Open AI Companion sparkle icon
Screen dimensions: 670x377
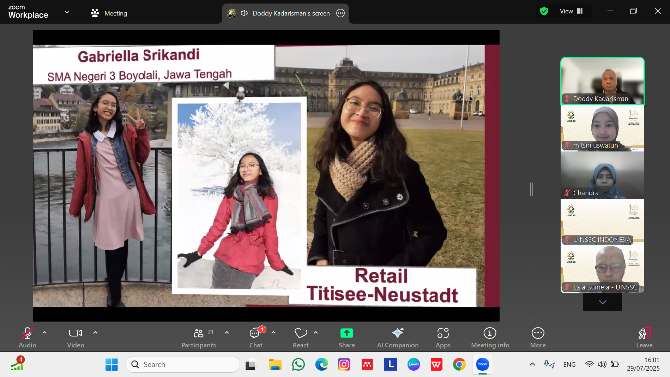tap(398, 333)
